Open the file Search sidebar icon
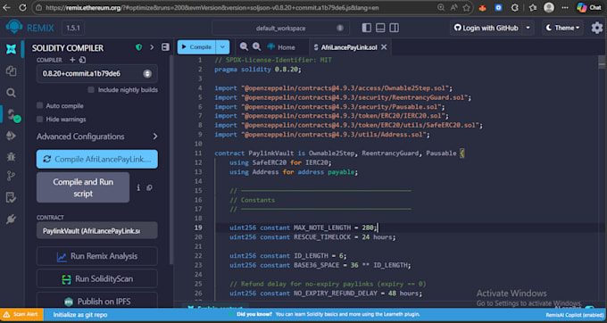Image resolution: width=607 pixels, height=323 pixels. [x=11, y=93]
